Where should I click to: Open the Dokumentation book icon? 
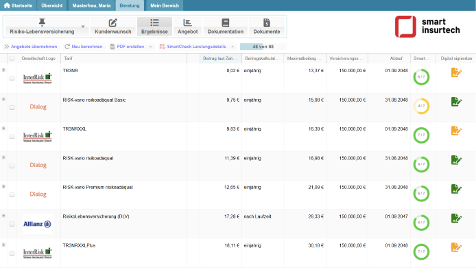(225, 23)
